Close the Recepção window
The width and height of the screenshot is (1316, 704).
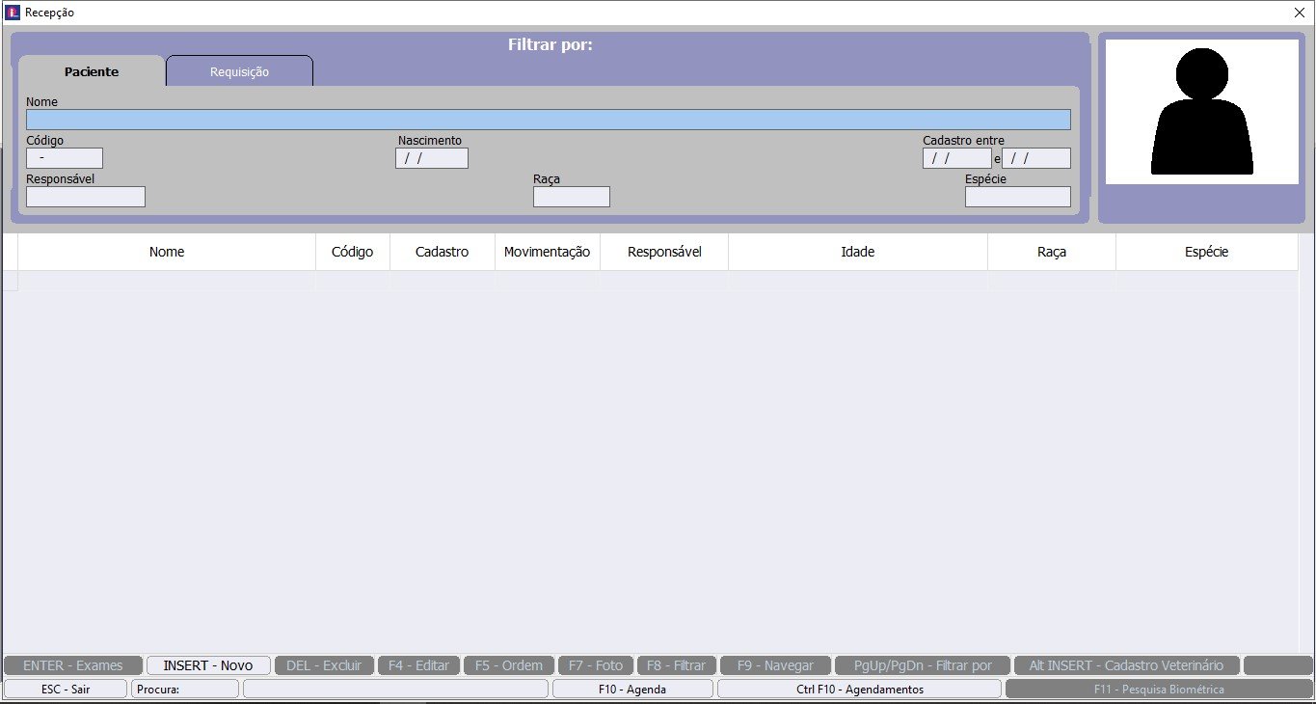[1299, 13]
